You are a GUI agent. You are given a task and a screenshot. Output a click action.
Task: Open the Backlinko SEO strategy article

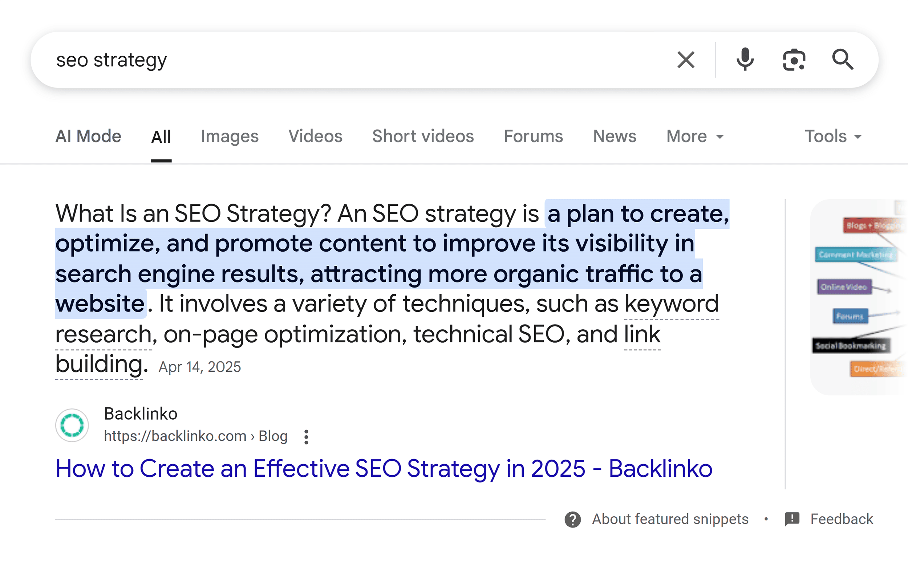pyautogui.click(x=384, y=468)
